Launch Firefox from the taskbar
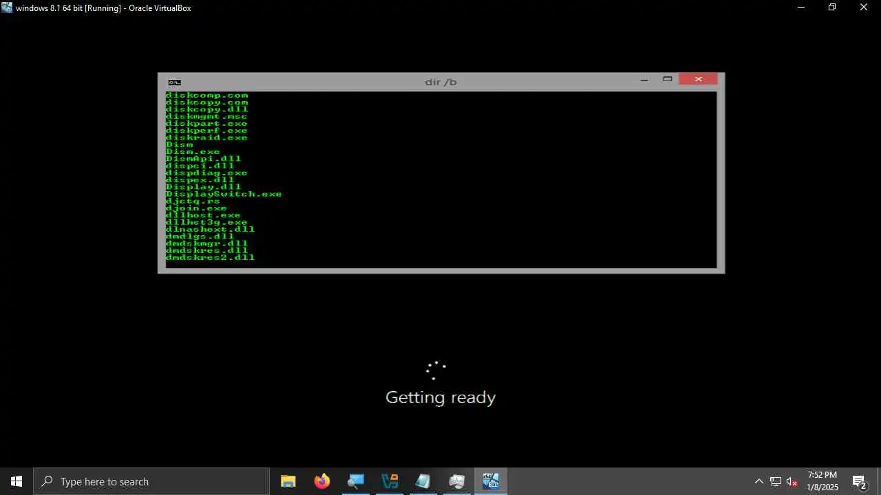 (x=322, y=481)
